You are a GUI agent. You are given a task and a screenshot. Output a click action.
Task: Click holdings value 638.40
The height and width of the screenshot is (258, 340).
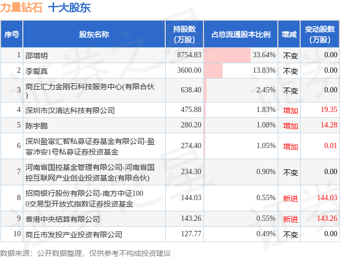[x=191, y=90]
